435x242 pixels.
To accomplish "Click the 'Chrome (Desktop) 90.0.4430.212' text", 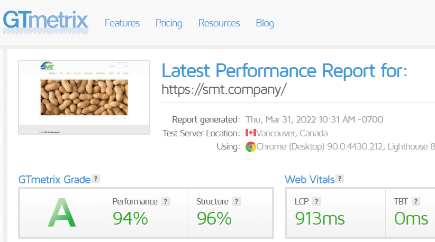I will click(320, 147).
